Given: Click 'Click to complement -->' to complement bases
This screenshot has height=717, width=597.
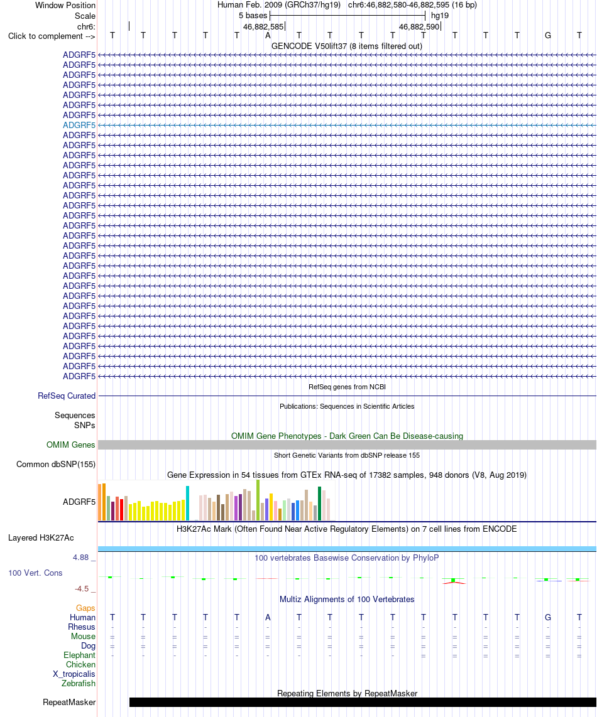Looking at the screenshot, I should (52, 36).
